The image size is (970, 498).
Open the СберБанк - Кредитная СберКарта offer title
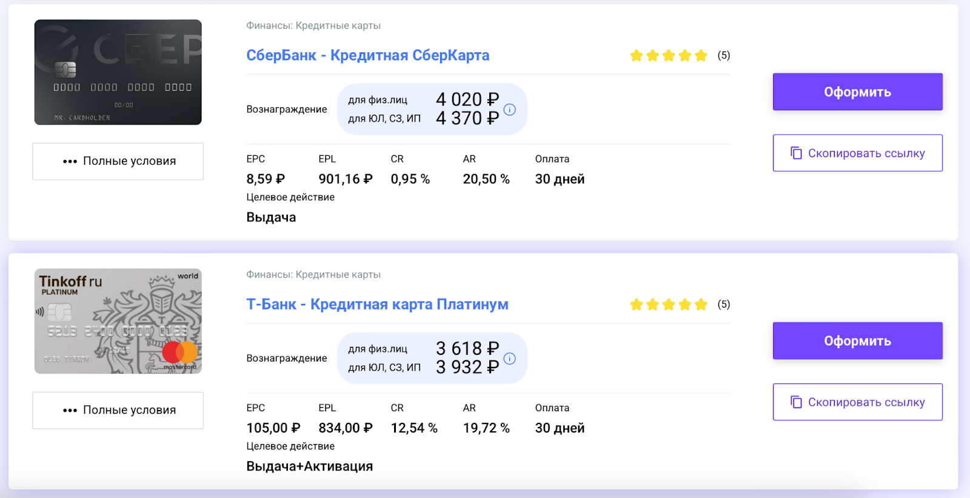(367, 55)
